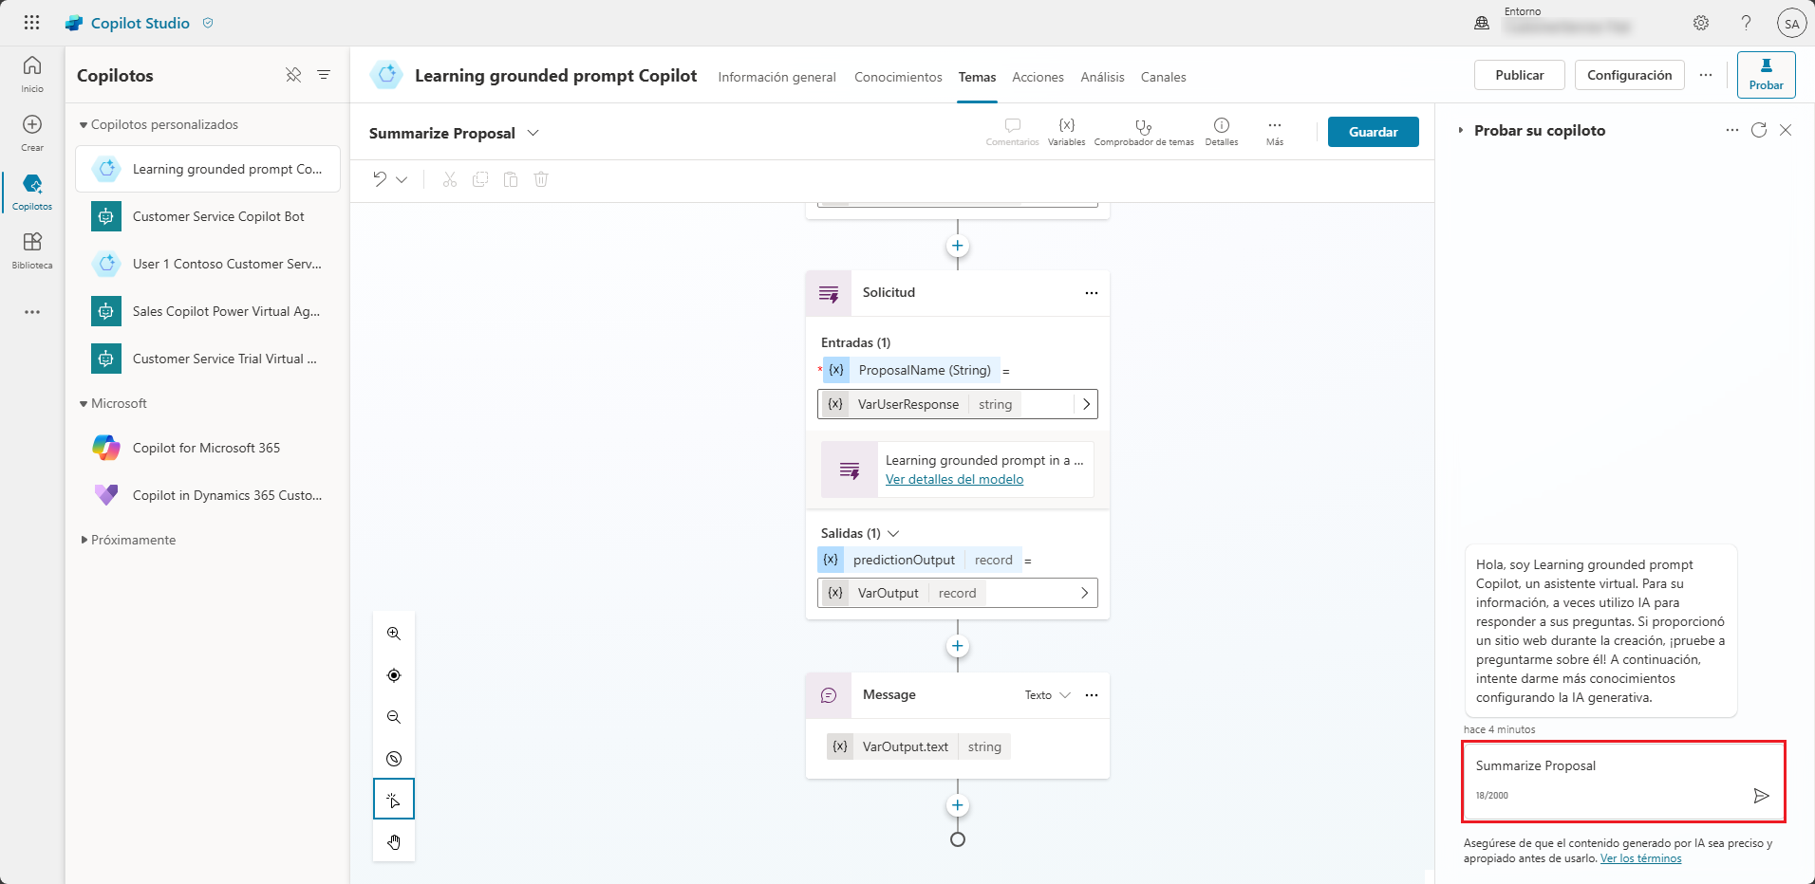The image size is (1815, 884).
Task: Open Más options in topic toolbar
Action: point(1275,132)
